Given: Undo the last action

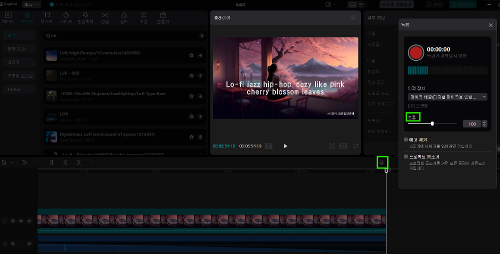Looking at the screenshot, I should pos(24,162).
